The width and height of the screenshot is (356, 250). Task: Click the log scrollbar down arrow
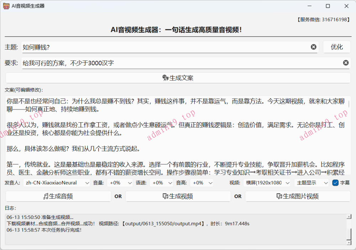[x=349, y=242]
